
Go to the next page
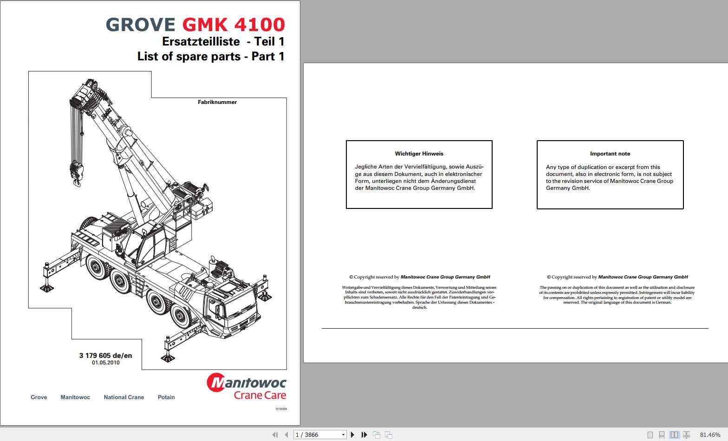[x=352, y=435]
